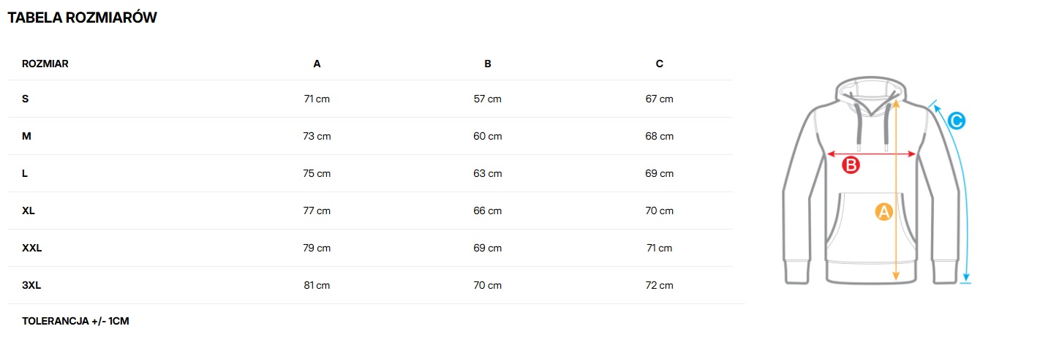Click column header C in size table
Viewport: 1048px width, 337px height.
point(660,64)
